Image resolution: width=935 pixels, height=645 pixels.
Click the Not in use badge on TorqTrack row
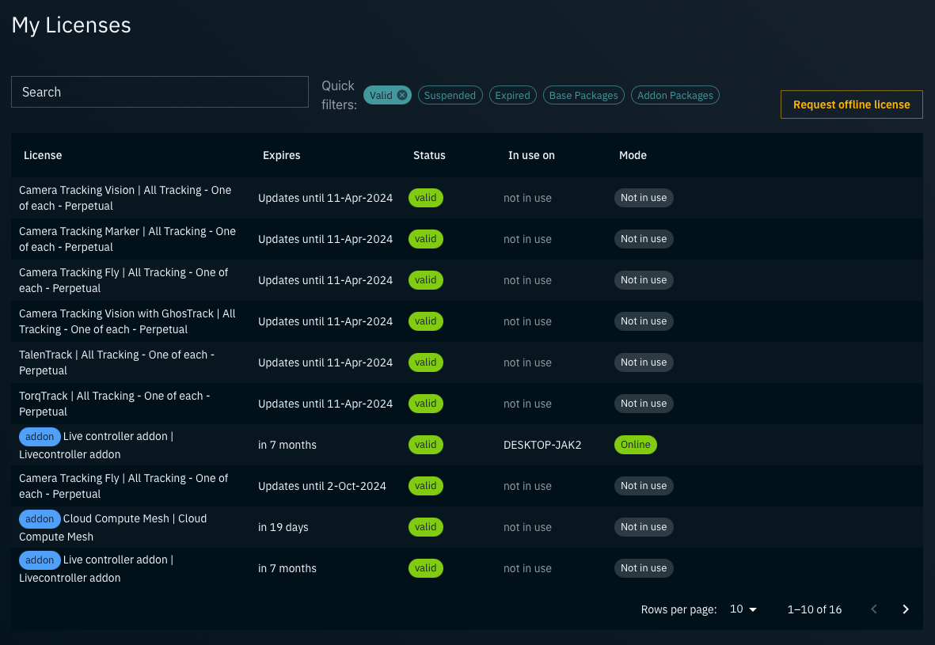tap(644, 403)
